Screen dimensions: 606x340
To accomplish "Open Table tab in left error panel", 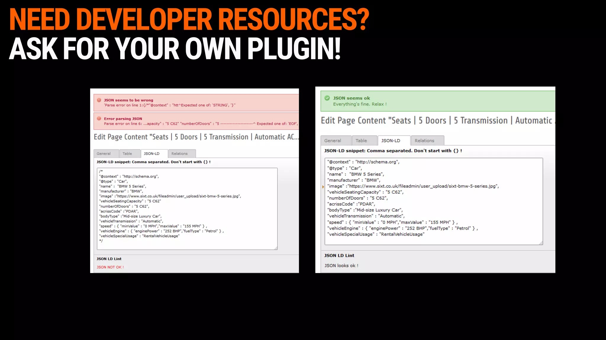I will click(130, 153).
